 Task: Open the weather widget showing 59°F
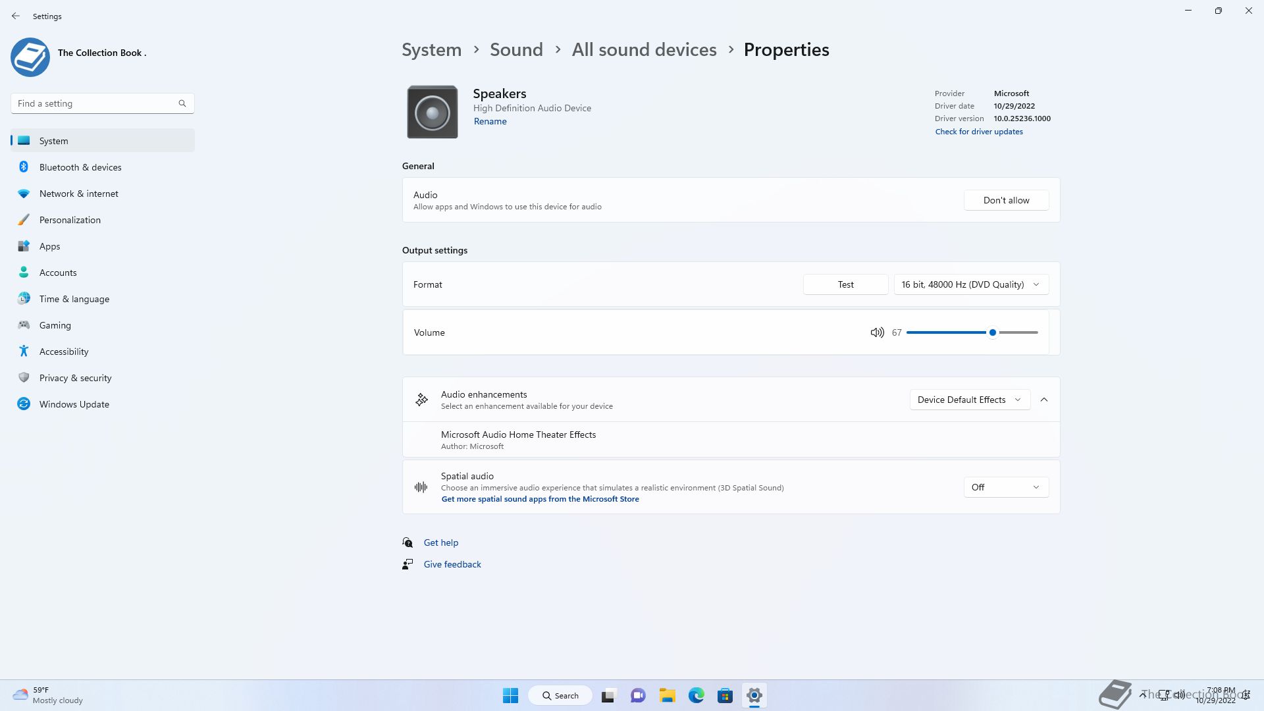(48, 695)
